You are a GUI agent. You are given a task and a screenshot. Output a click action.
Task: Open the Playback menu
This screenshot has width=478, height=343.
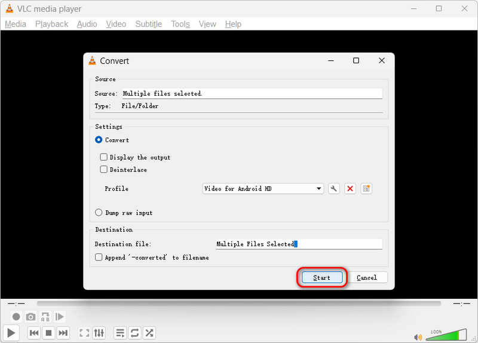[x=51, y=24]
